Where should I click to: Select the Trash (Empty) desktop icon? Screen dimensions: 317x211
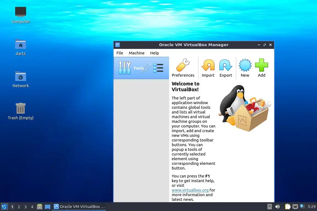(x=21, y=111)
